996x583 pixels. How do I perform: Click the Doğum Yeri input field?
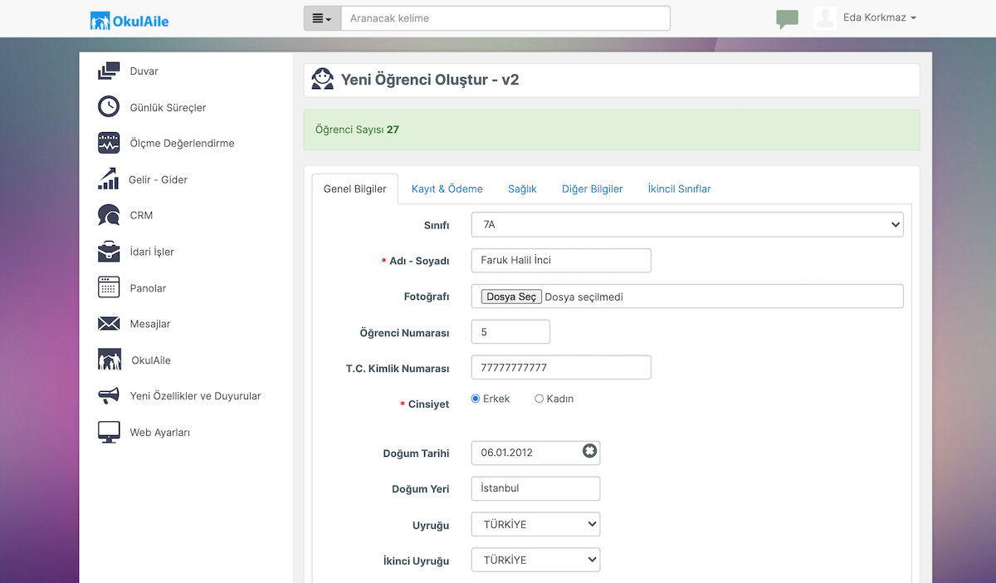pos(535,488)
